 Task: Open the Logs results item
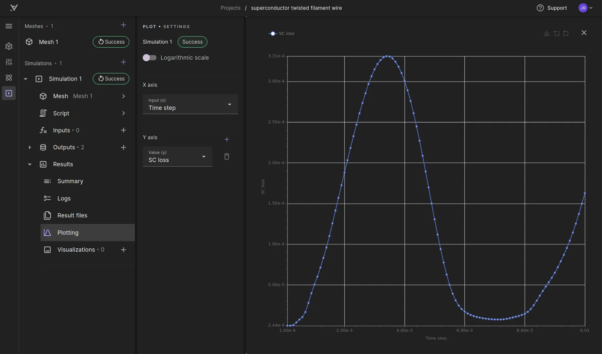coord(64,199)
